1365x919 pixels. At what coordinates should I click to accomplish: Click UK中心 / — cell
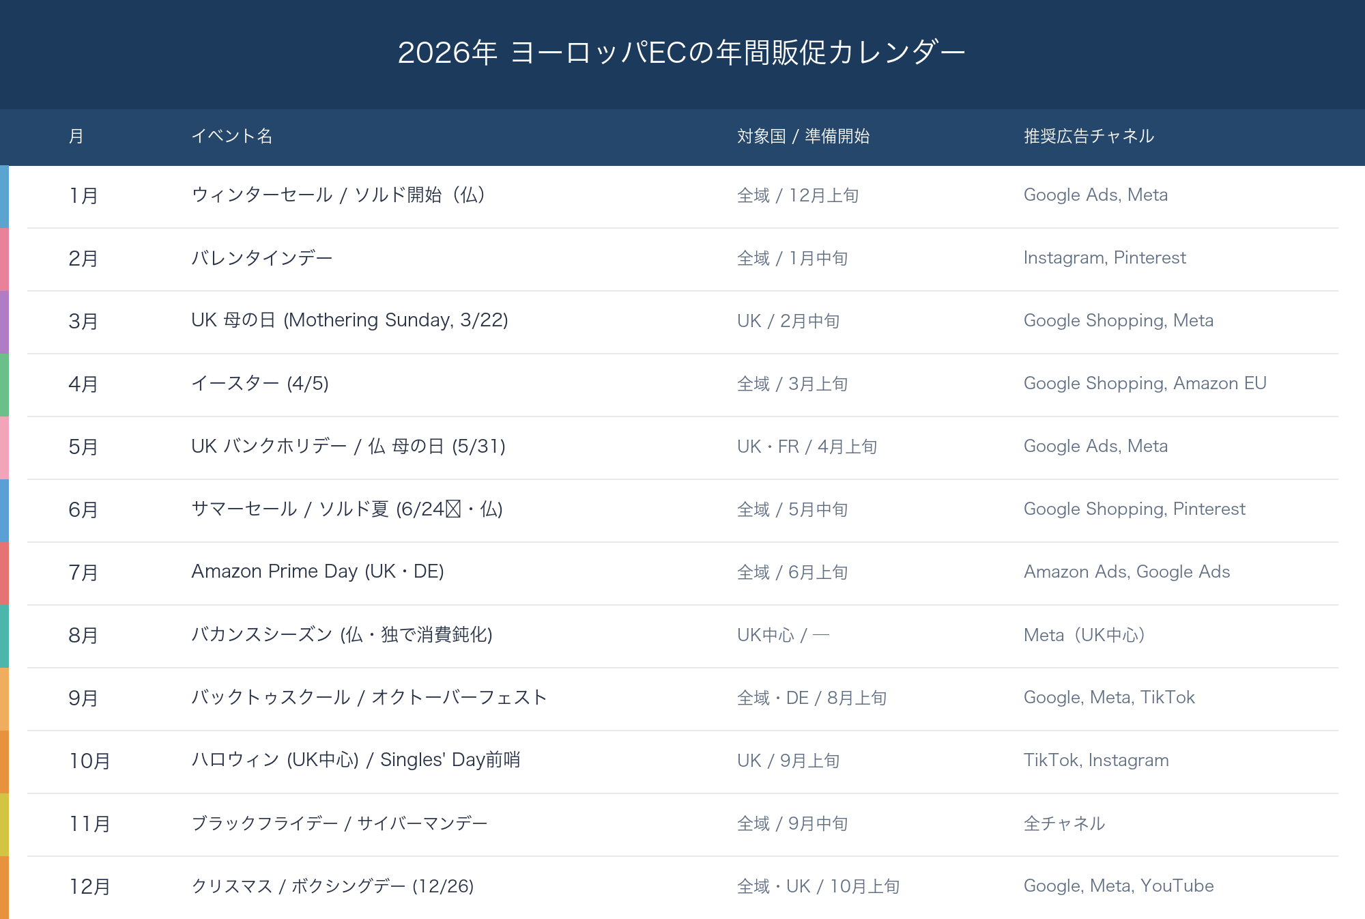[x=784, y=636]
